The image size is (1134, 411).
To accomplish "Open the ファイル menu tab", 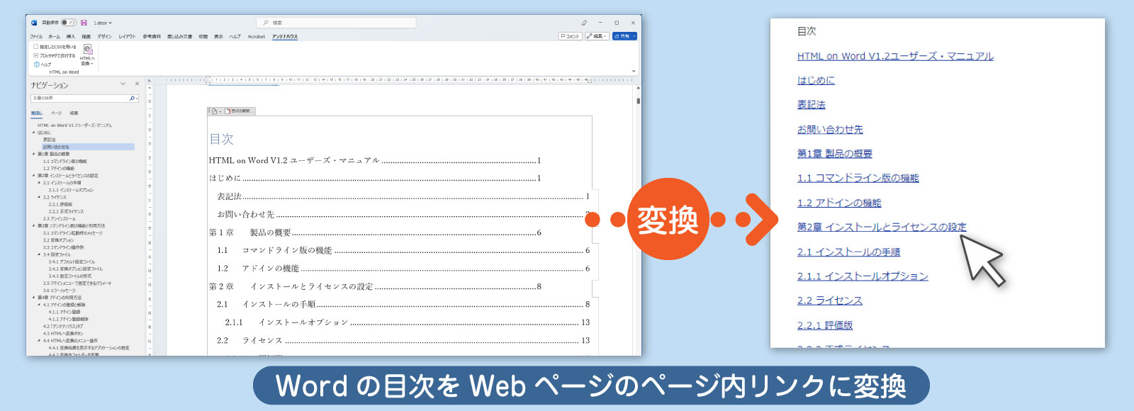I will click(36, 36).
